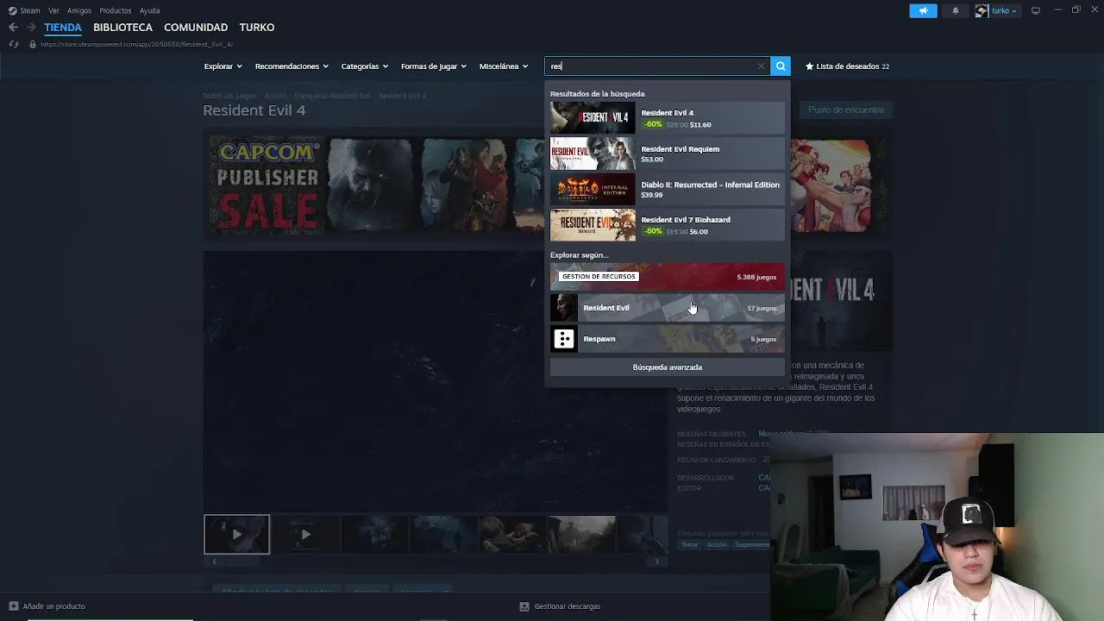Switch to the BIBLIOTECA tab

click(x=122, y=28)
